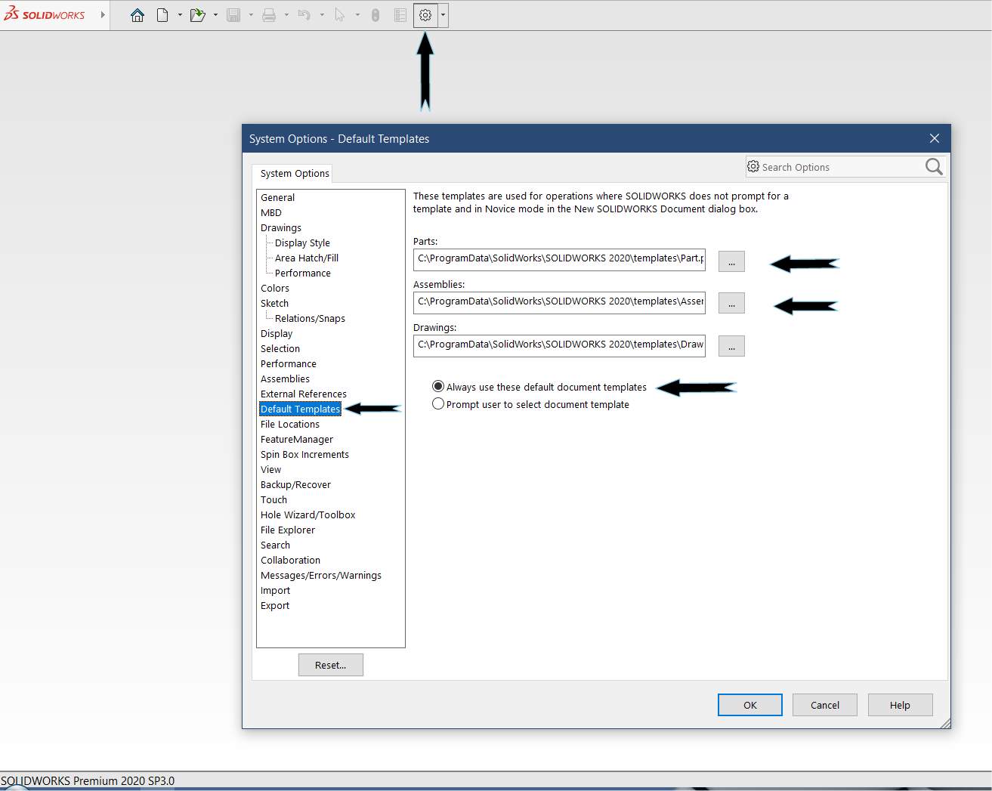Open Performance under Drawings
Image resolution: width=992 pixels, height=791 pixels.
pos(303,273)
